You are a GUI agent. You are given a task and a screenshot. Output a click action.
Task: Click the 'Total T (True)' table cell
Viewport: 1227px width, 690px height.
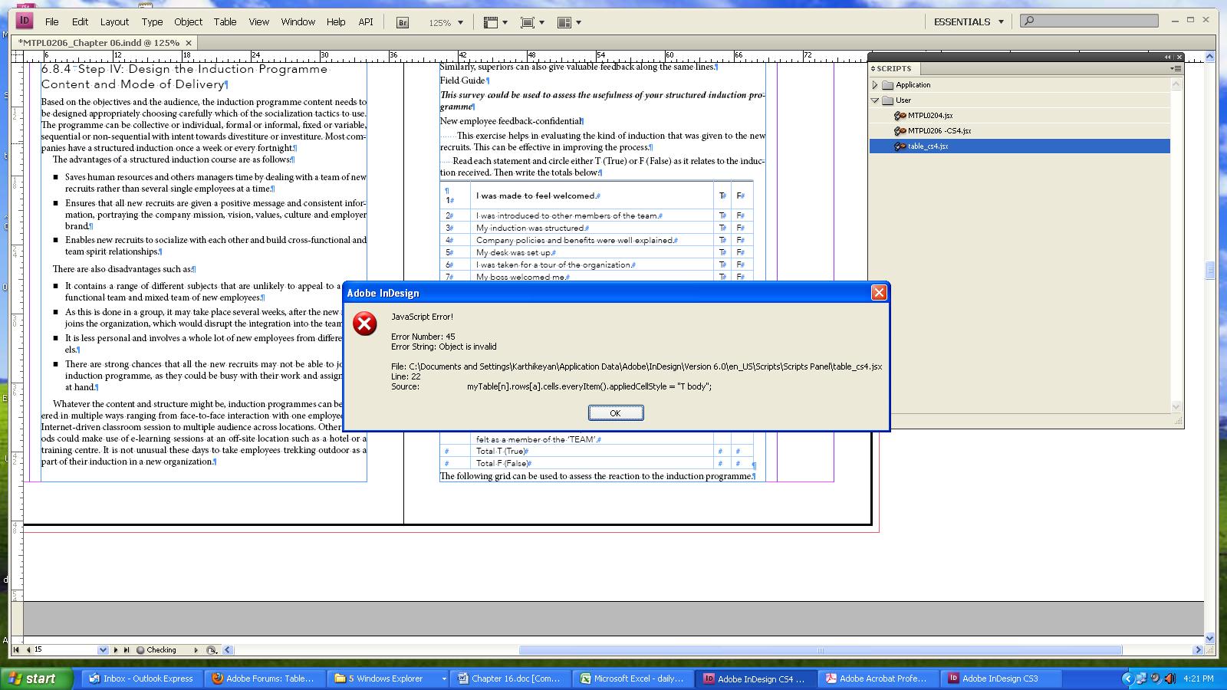click(x=592, y=452)
